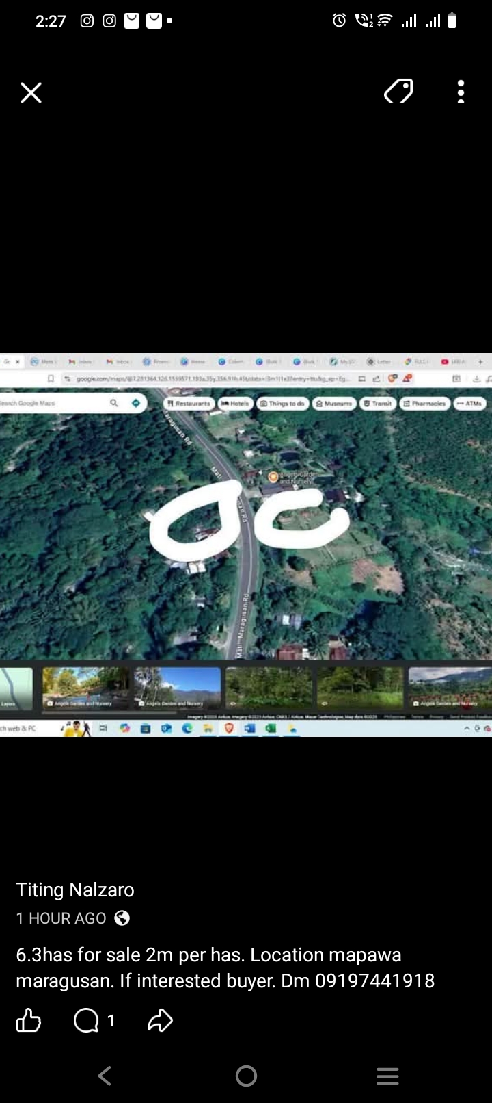Click the Things to do chip
This screenshot has height=1103, width=492.
283,404
